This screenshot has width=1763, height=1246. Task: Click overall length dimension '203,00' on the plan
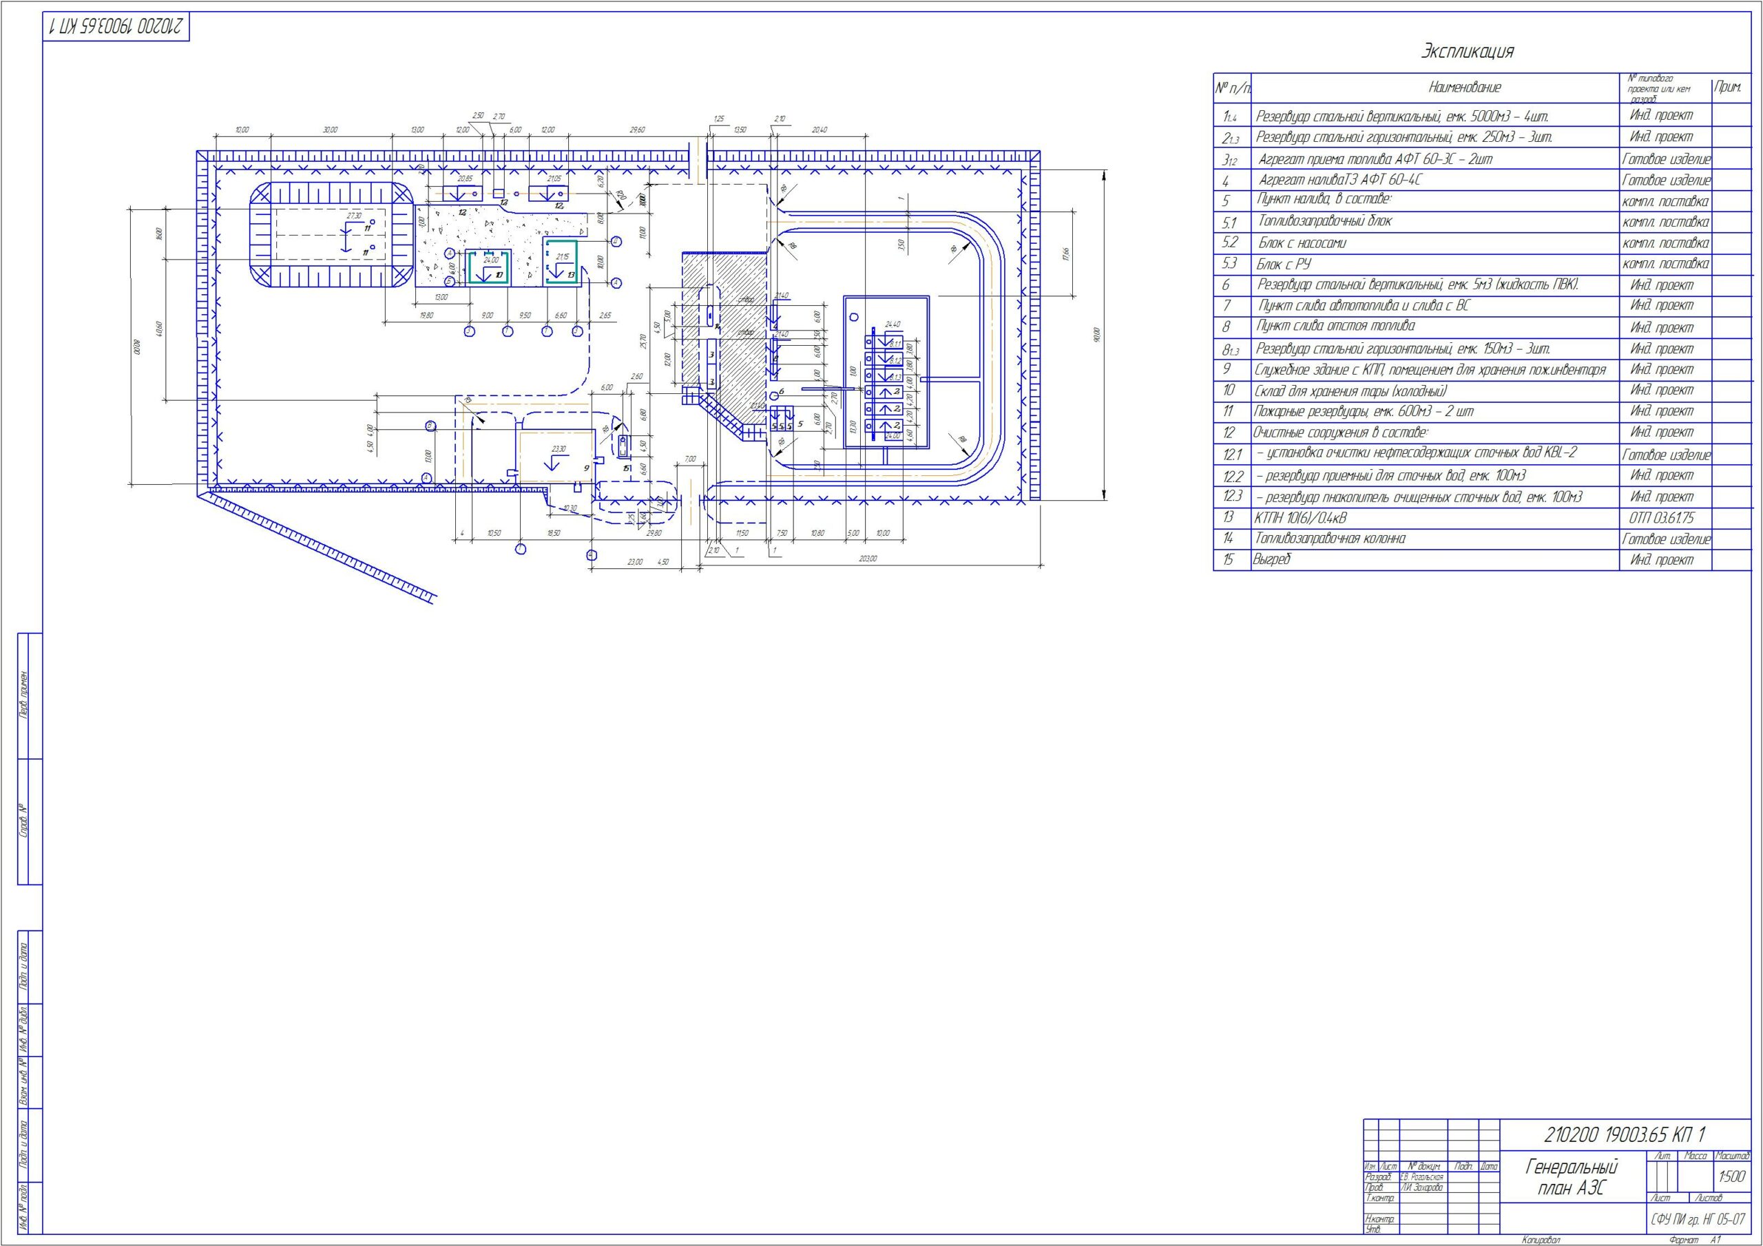(868, 559)
